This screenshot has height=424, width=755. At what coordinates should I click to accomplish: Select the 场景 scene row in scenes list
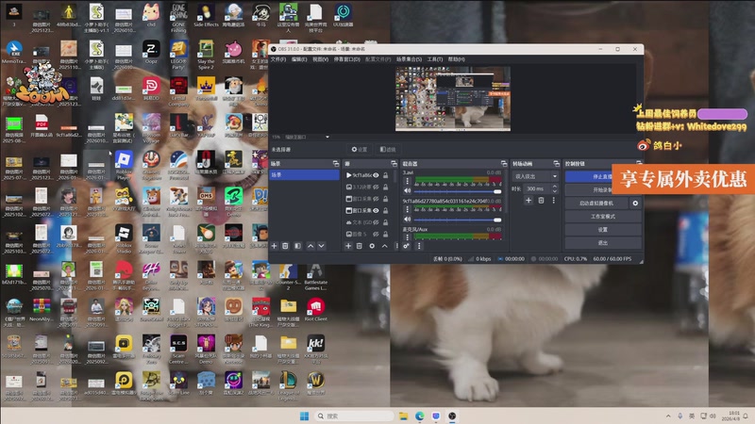point(305,175)
